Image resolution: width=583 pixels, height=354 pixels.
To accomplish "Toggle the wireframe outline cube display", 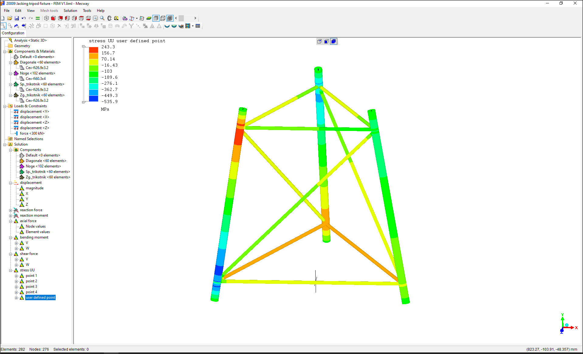I will pyautogui.click(x=163, y=18).
